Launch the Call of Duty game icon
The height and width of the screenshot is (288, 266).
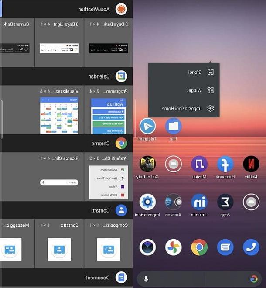[x=147, y=164]
